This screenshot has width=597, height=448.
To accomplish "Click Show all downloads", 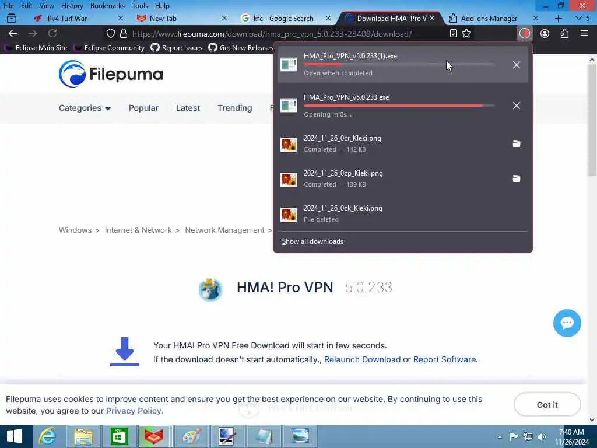I will pos(312,242).
